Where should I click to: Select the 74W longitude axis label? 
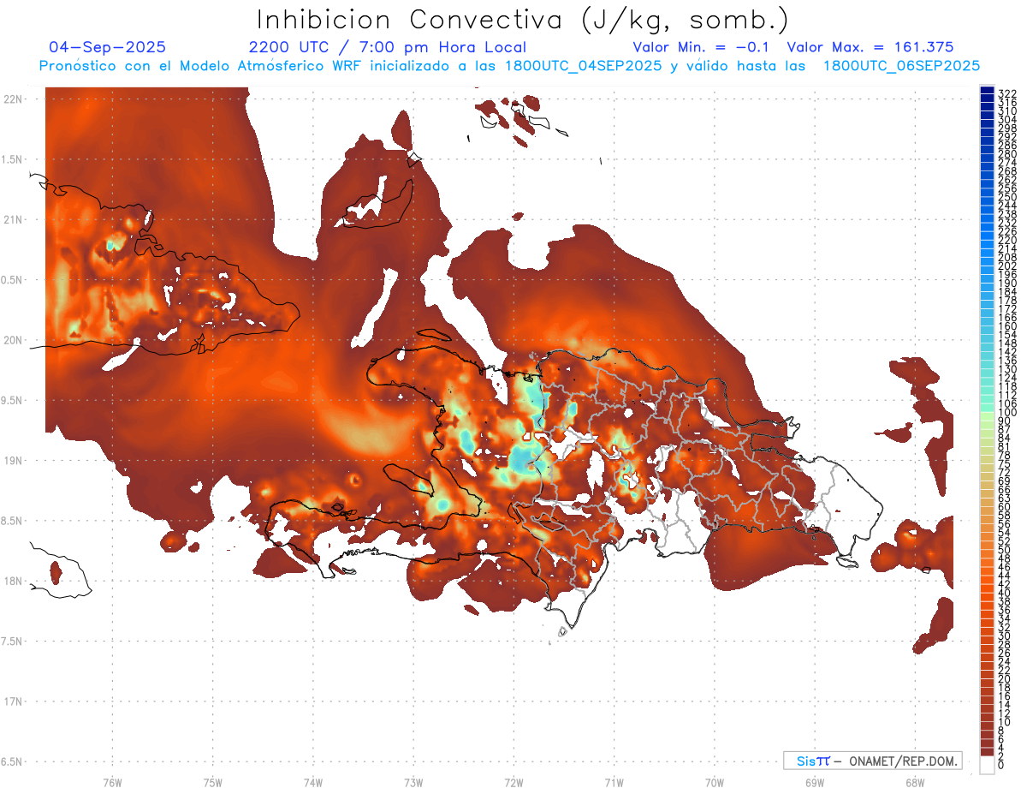[313, 782]
